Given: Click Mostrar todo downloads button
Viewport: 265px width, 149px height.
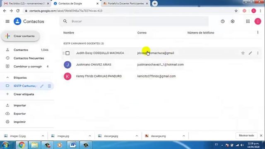Looking at the screenshot, I should click(246, 135).
